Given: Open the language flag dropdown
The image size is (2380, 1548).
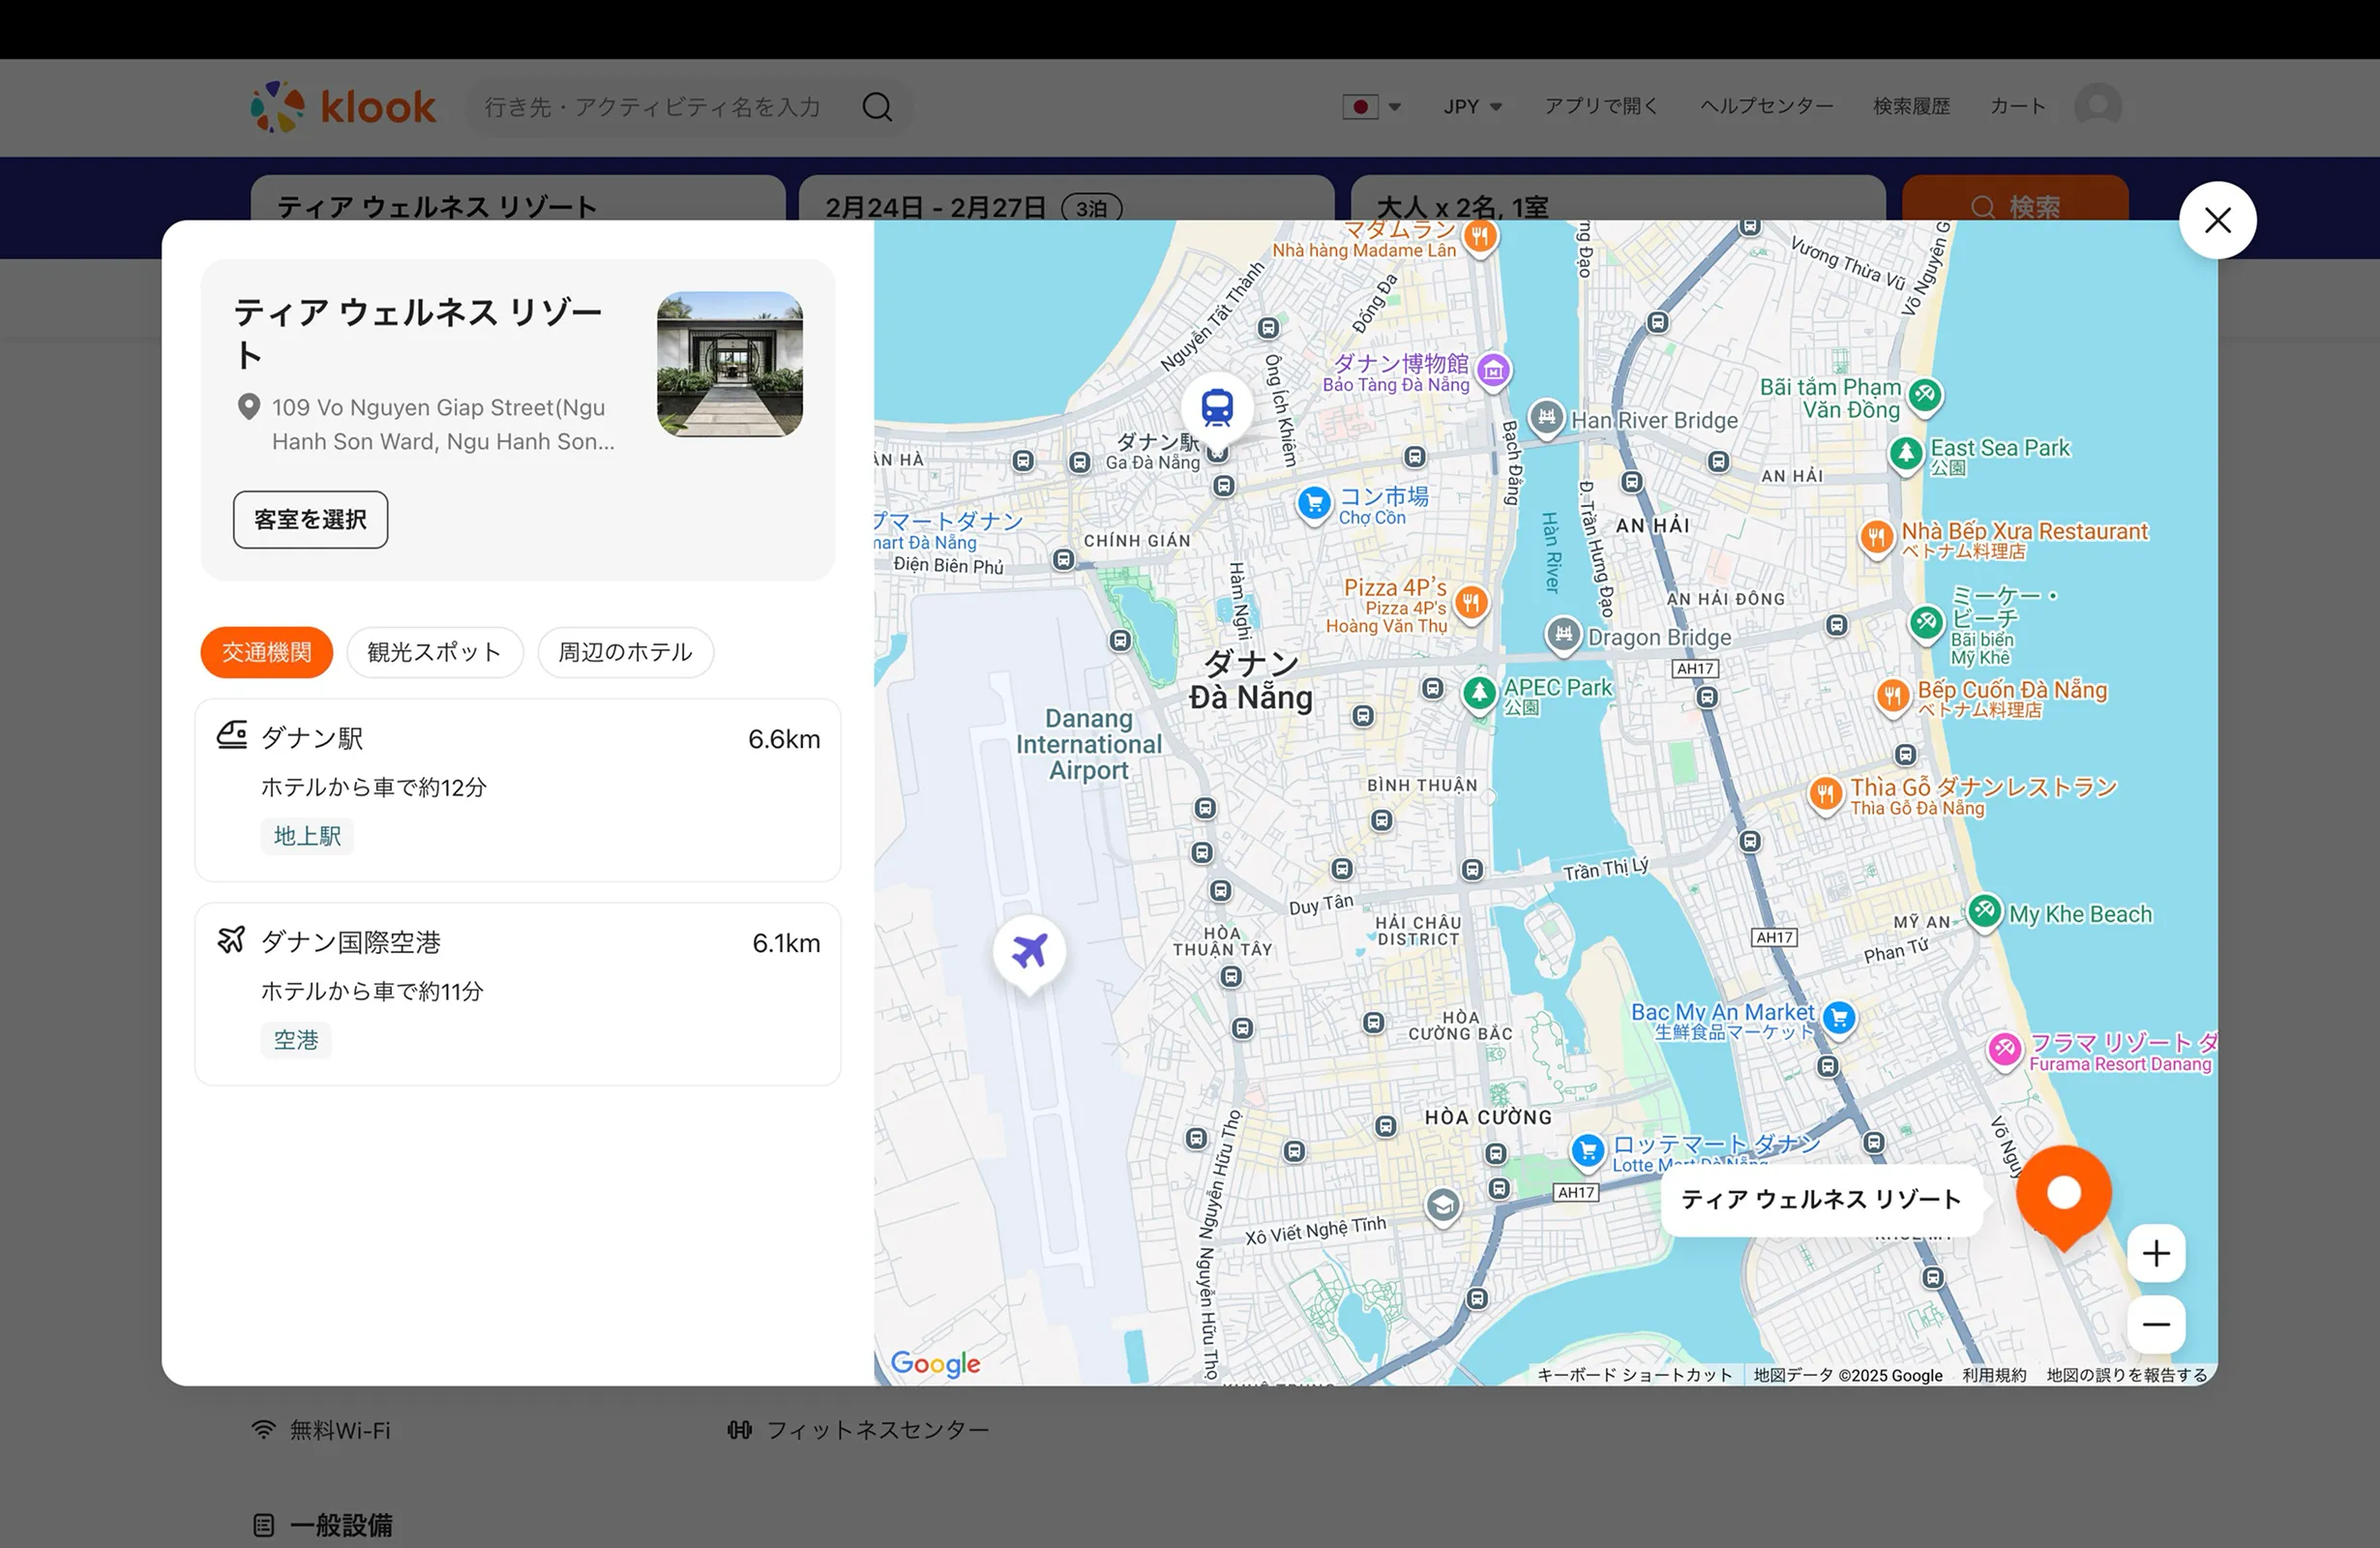Looking at the screenshot, I should (1371, 107).
